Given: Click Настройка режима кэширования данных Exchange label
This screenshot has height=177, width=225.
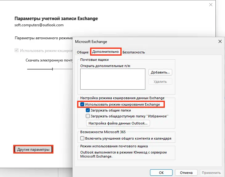Looking at the screenshot, I should (x=122, y=98).
